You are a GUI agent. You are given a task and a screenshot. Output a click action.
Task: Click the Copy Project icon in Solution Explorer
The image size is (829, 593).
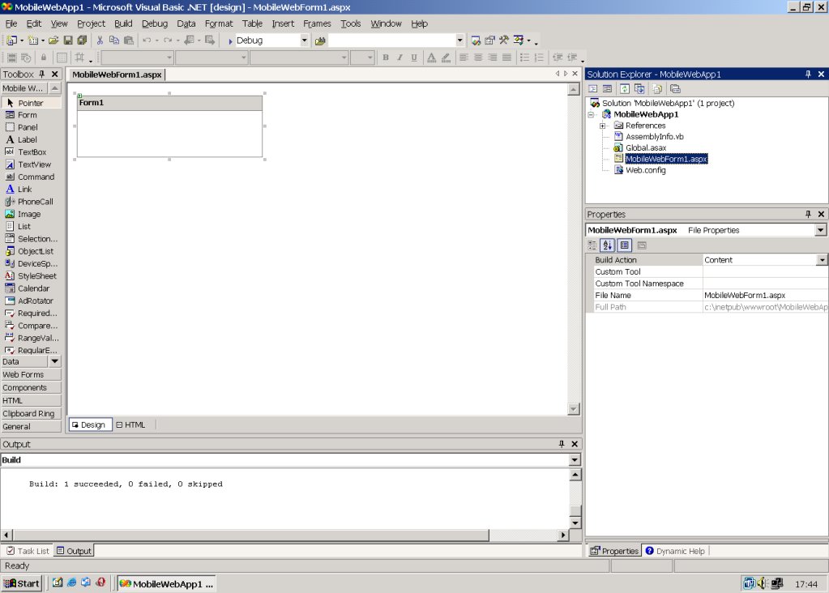[639, 89]
